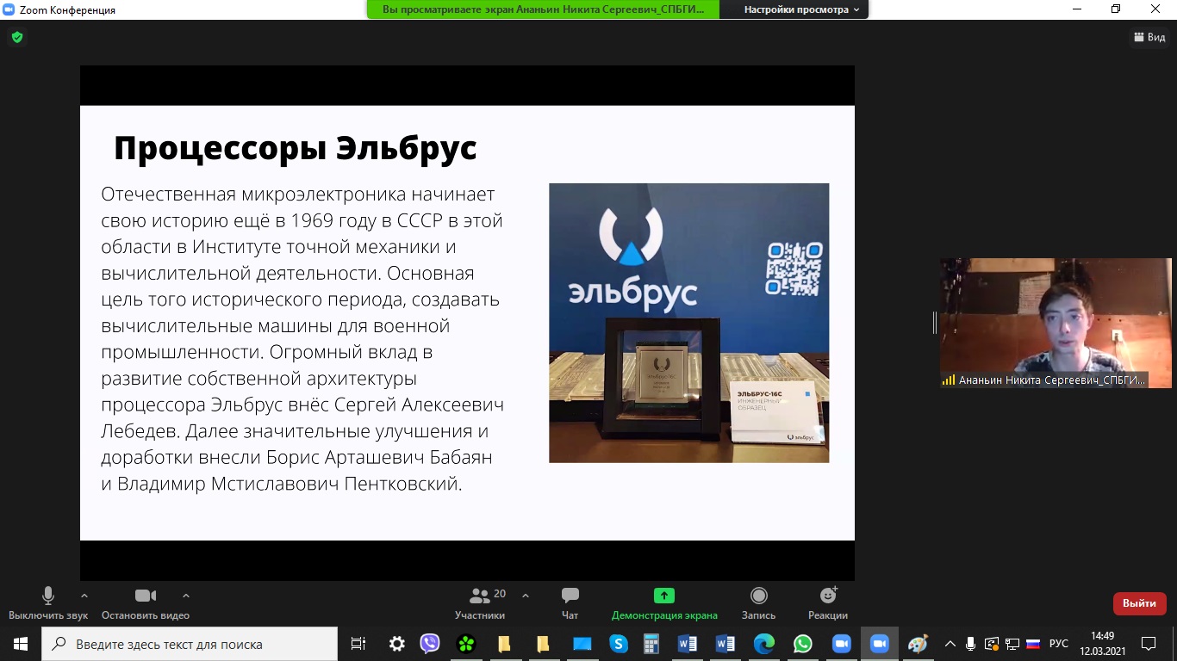The height and width of the screenshot is (661, 1177).
Task: Start recording with the Запись button
Action: pyautogui.click(x=758, y=603)
